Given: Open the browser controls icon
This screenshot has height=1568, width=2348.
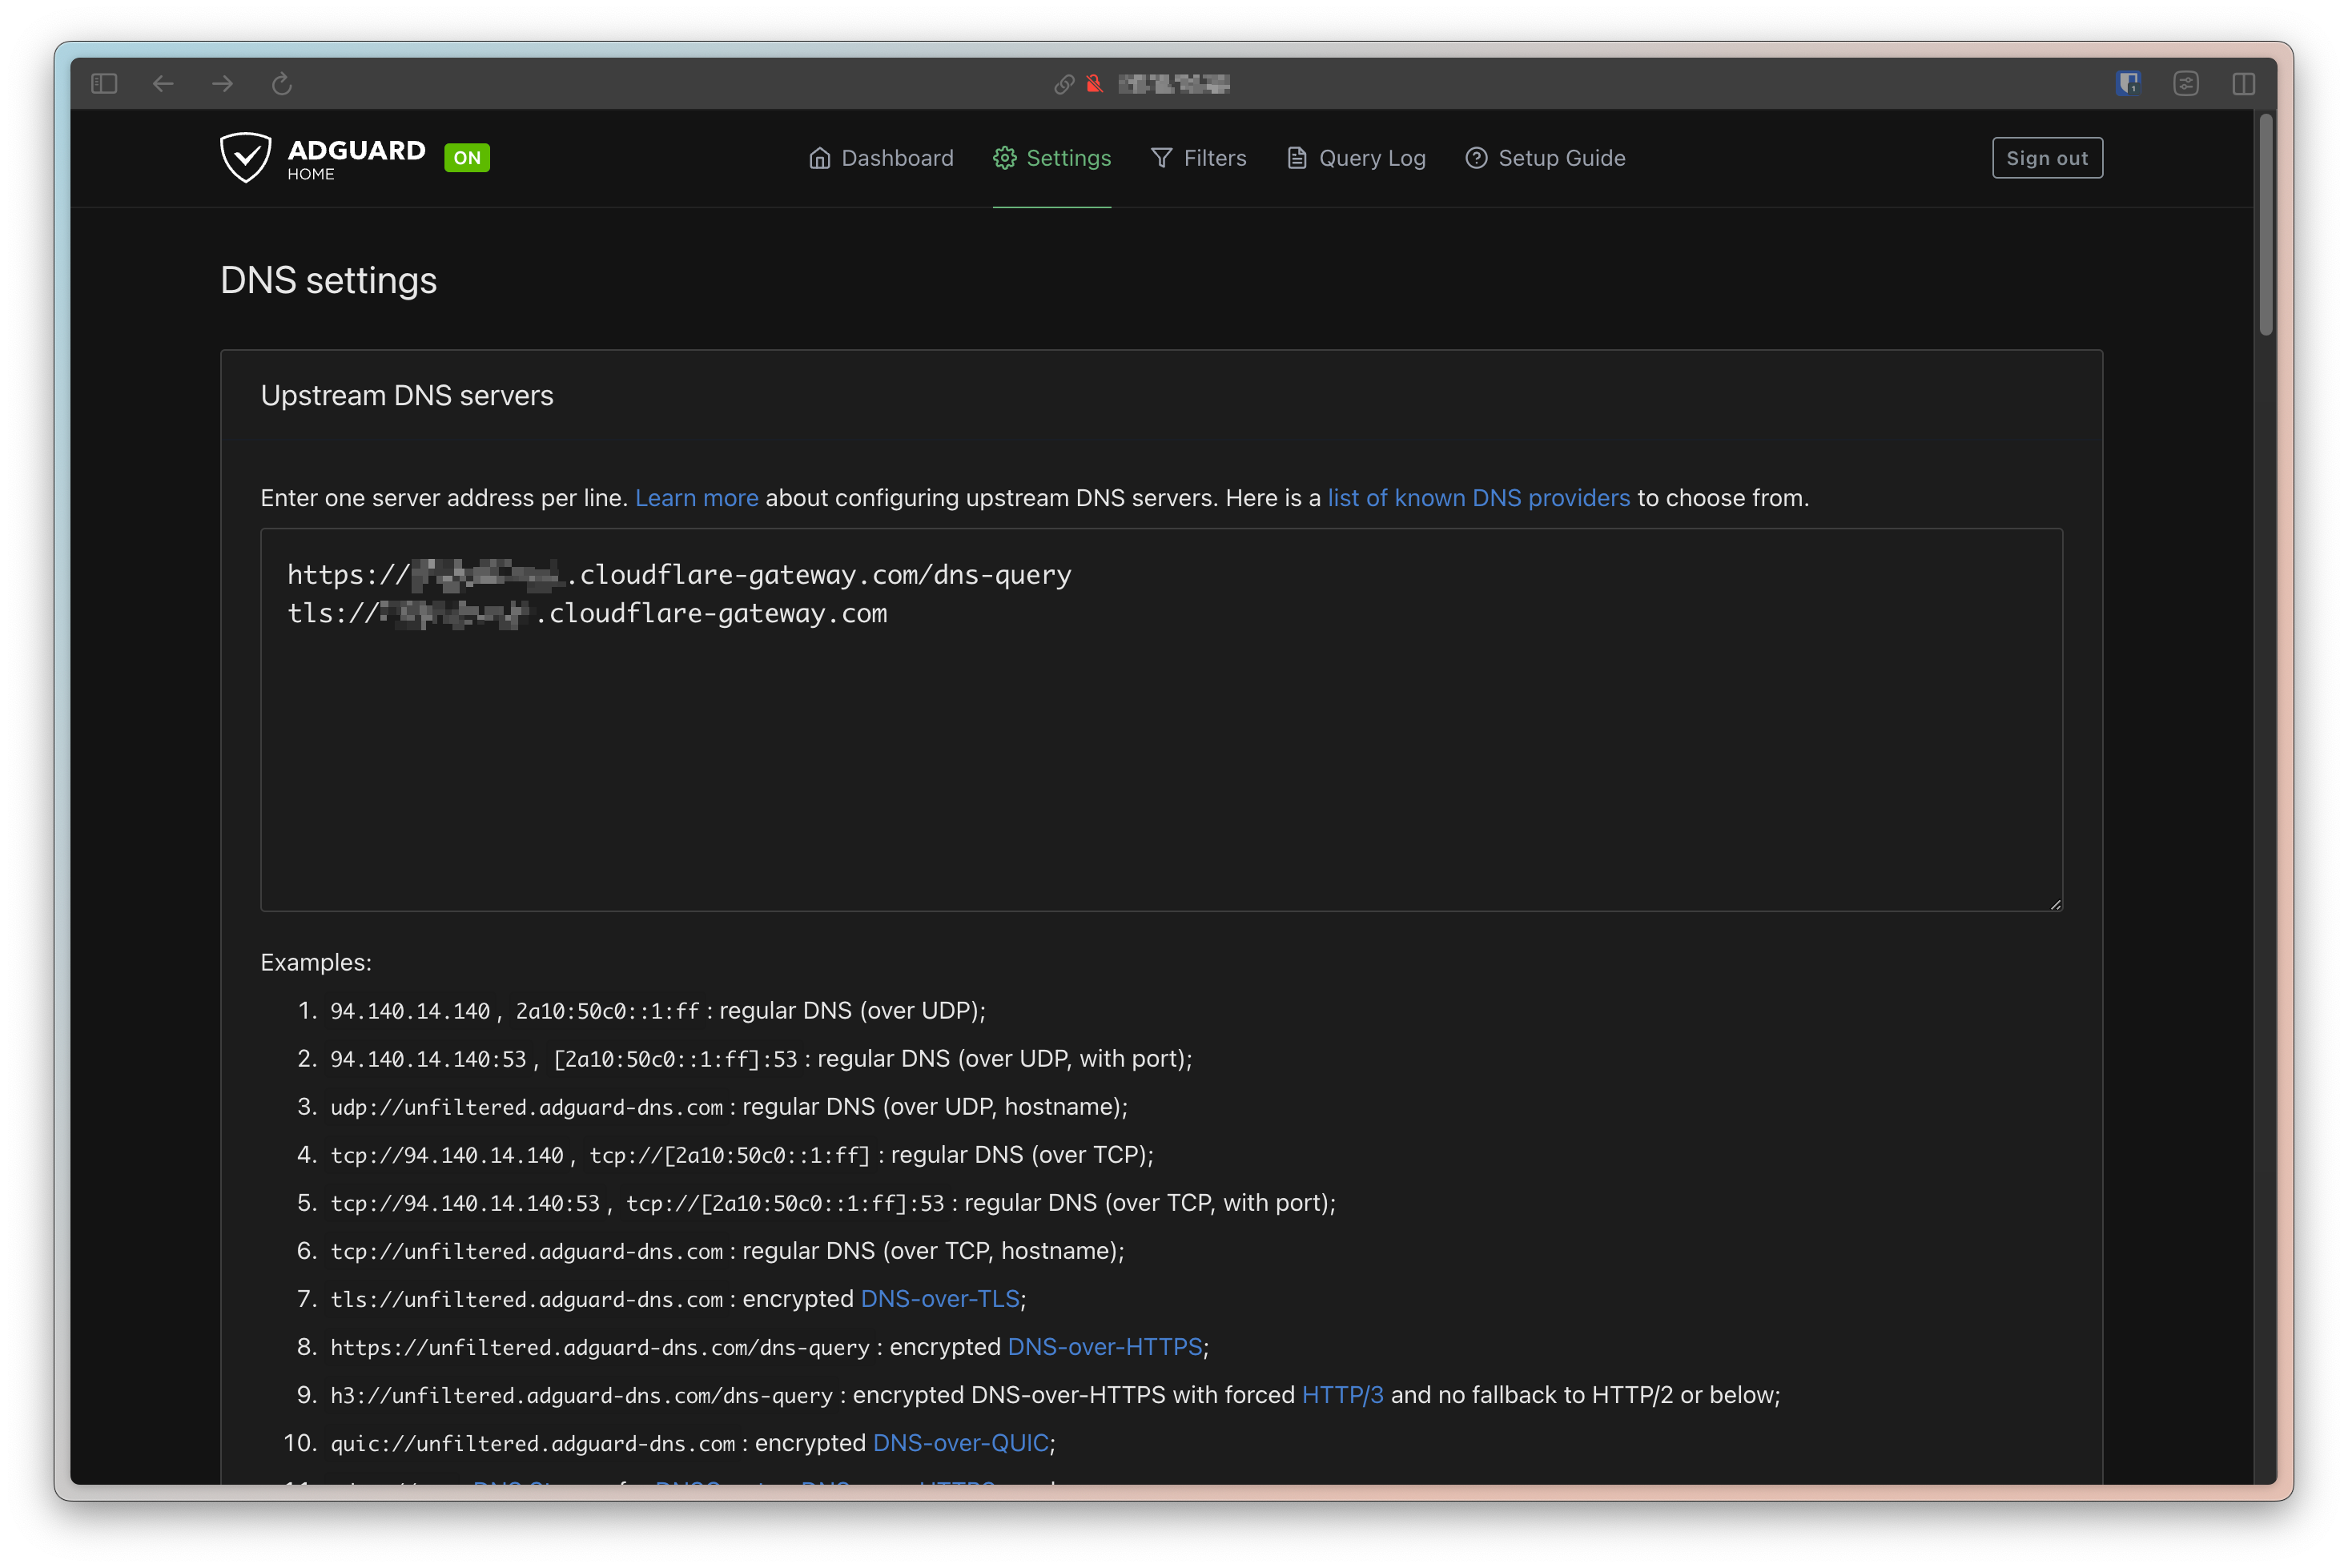Looking at the screenshot, I should 2186,84.
